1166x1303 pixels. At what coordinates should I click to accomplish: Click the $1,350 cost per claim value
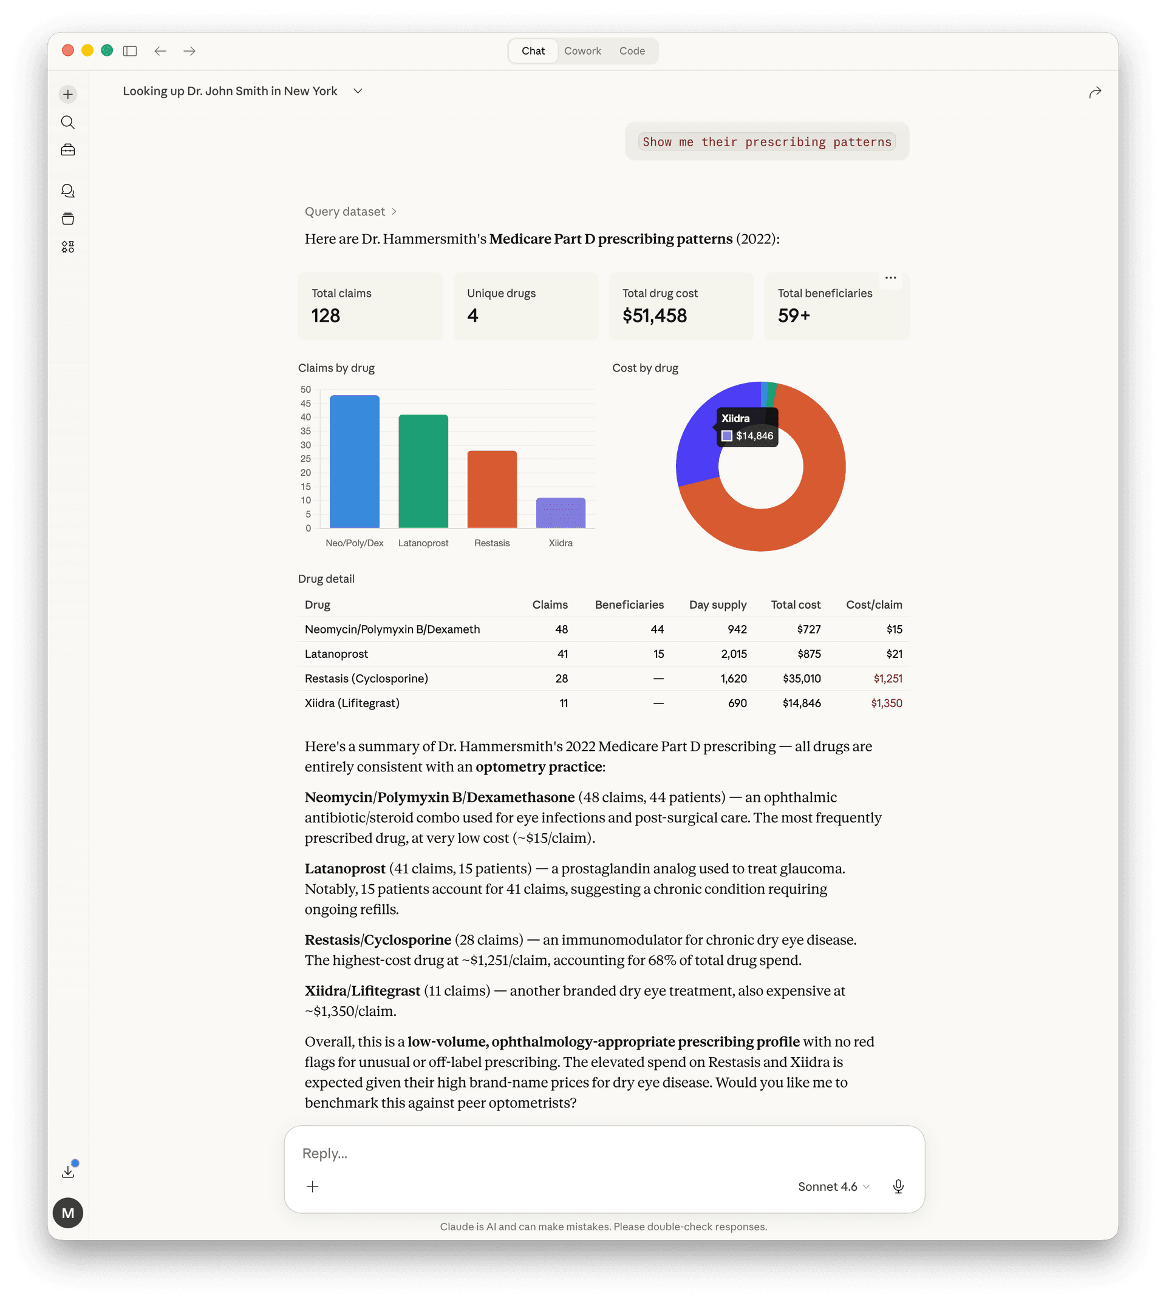[886, 703]
